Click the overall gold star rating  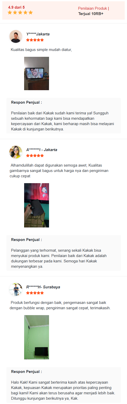[x=20, y=12]
